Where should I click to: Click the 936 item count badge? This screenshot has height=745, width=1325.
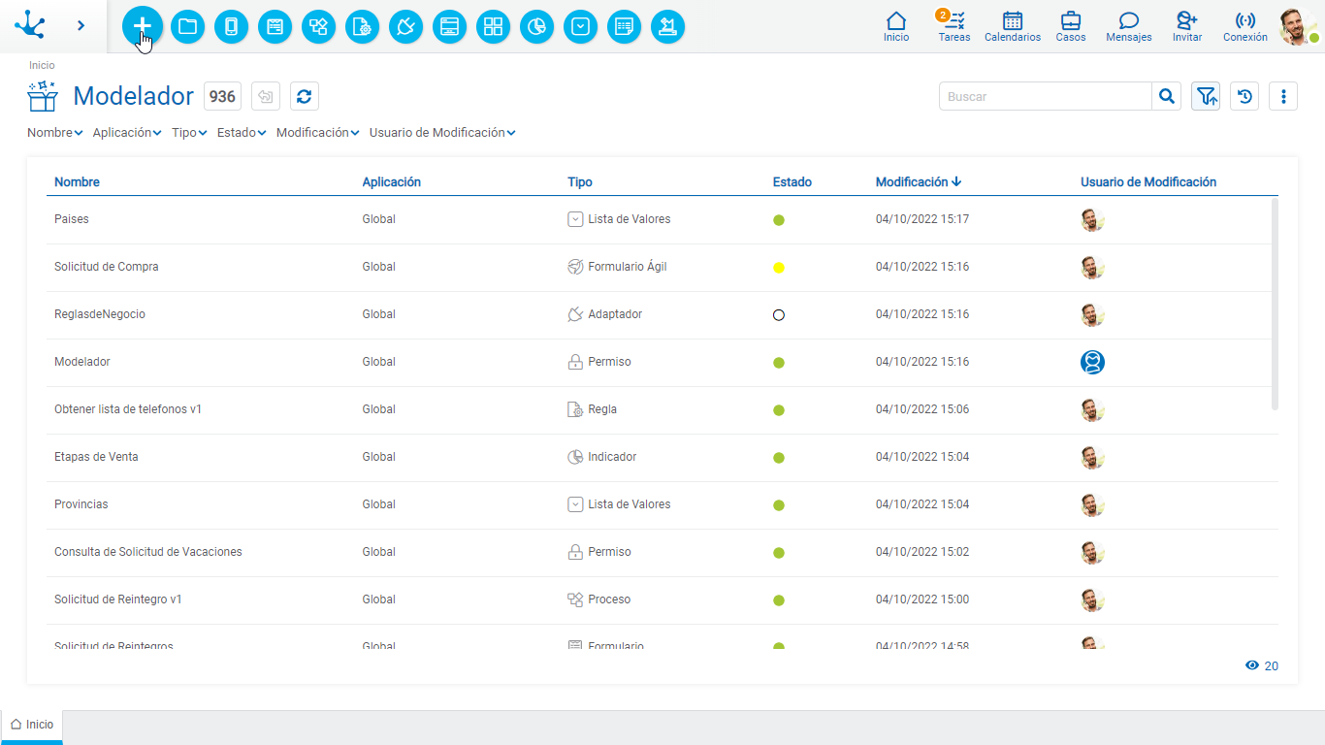click(x=222, y=96)
